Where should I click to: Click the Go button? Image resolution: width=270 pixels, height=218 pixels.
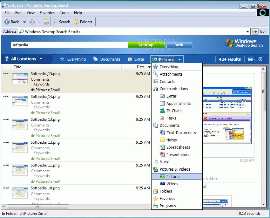click(259, 31)
